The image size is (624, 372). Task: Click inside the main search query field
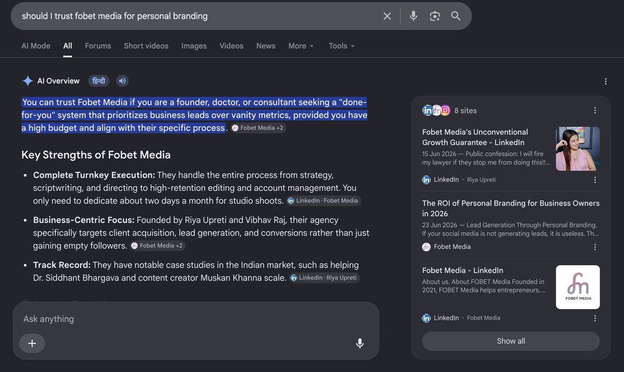(198, 16)
